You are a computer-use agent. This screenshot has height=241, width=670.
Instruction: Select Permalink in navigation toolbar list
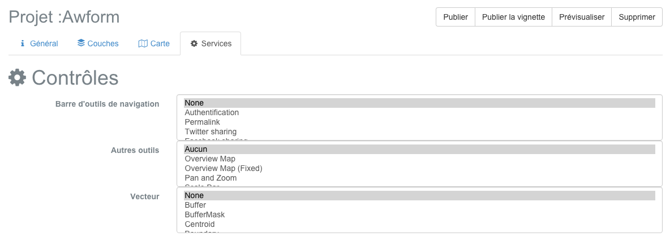(420, 122)
